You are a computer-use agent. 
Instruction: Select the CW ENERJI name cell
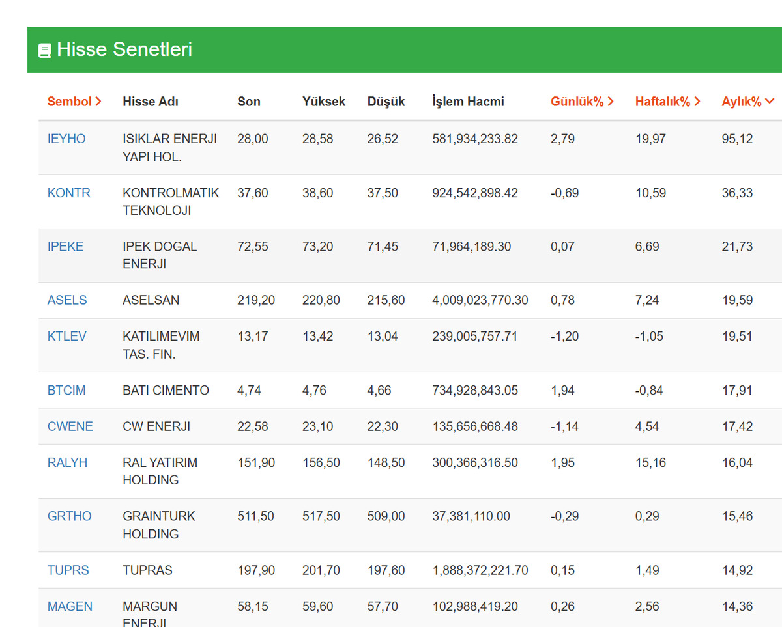tap(156, 426)
